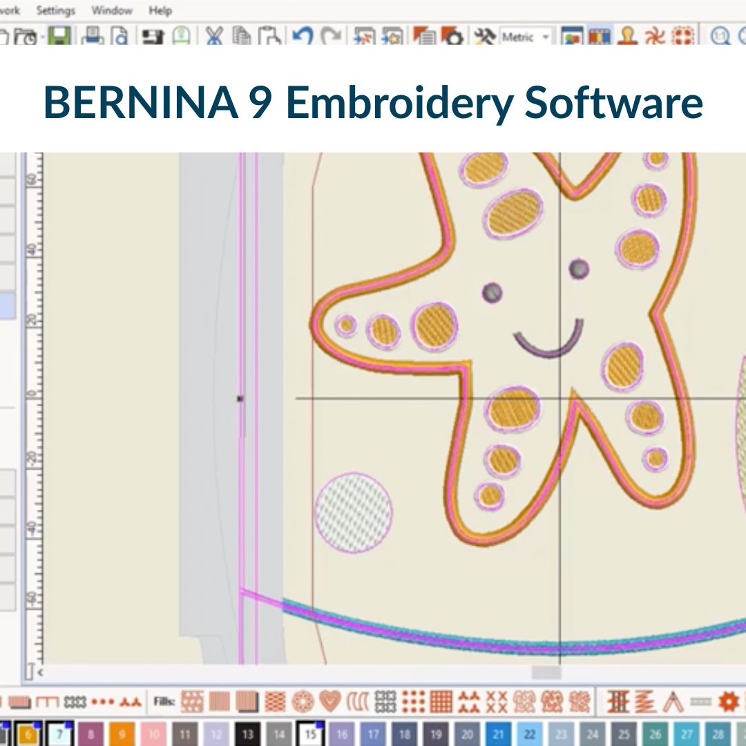Viewport: 746px width, 746px height.
Task: Select black thread color 13
Action: 247,734
